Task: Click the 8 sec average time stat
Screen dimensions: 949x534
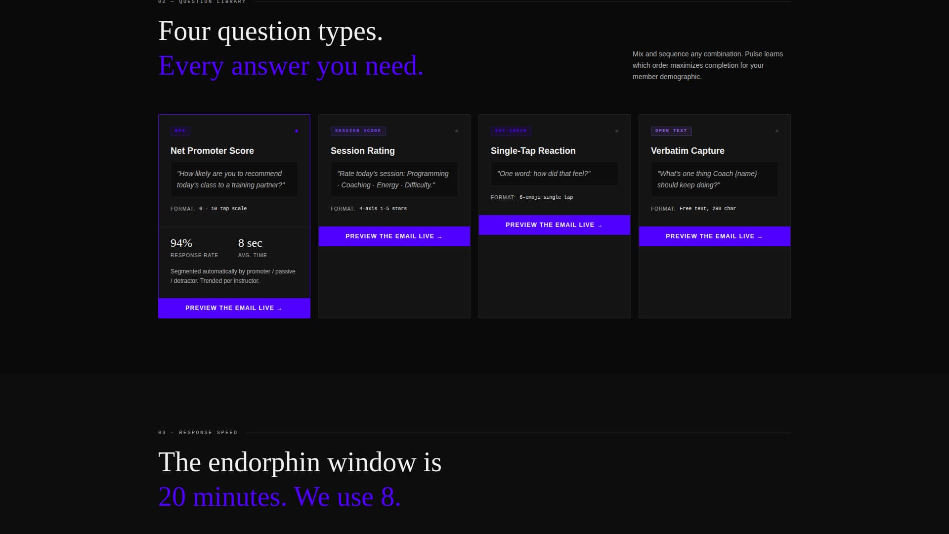Action: pos(250,243)
